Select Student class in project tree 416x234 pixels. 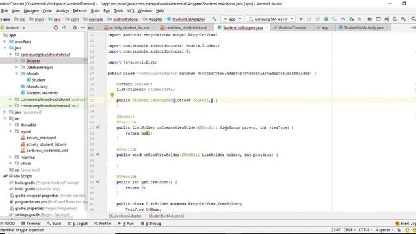point(38,80)
